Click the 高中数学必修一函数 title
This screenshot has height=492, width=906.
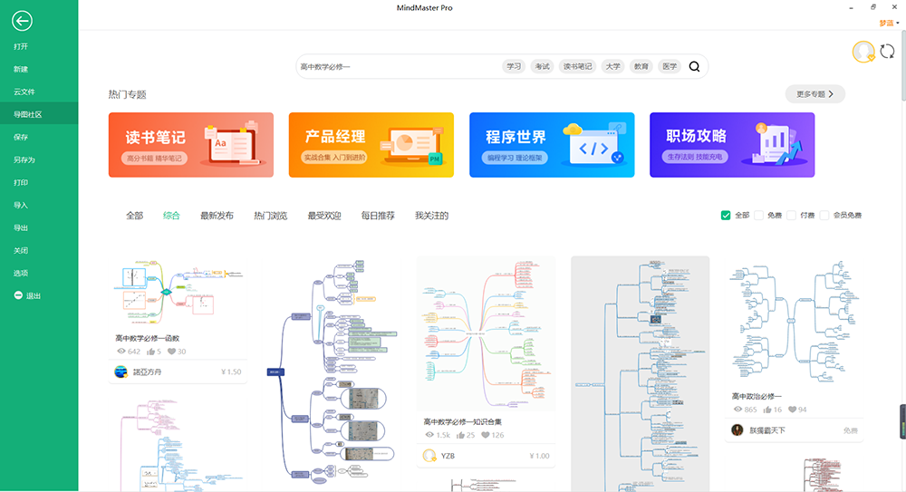[148, 338]
